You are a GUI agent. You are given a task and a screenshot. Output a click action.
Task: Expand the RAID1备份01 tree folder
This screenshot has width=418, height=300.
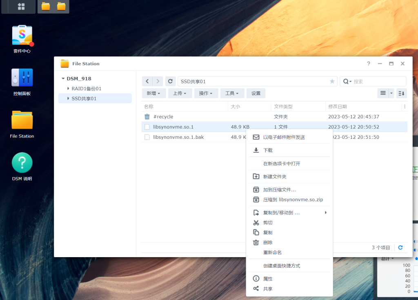tap(68, 89)
